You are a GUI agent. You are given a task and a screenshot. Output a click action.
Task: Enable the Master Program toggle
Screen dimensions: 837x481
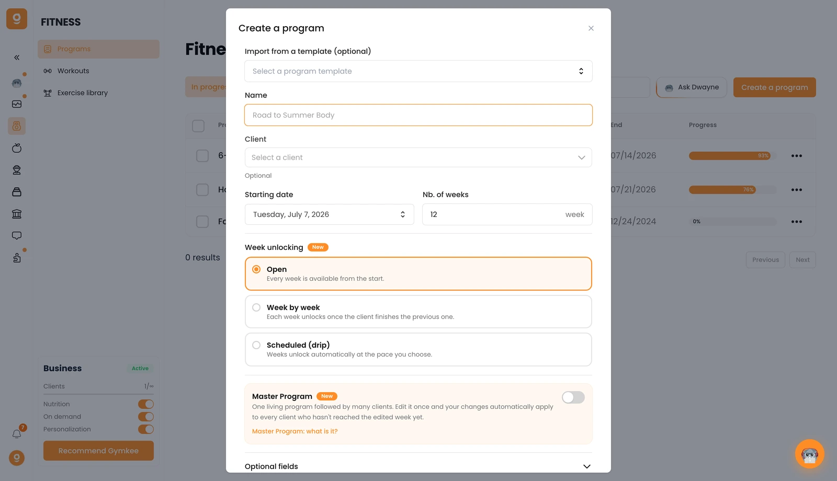[573, 397]
